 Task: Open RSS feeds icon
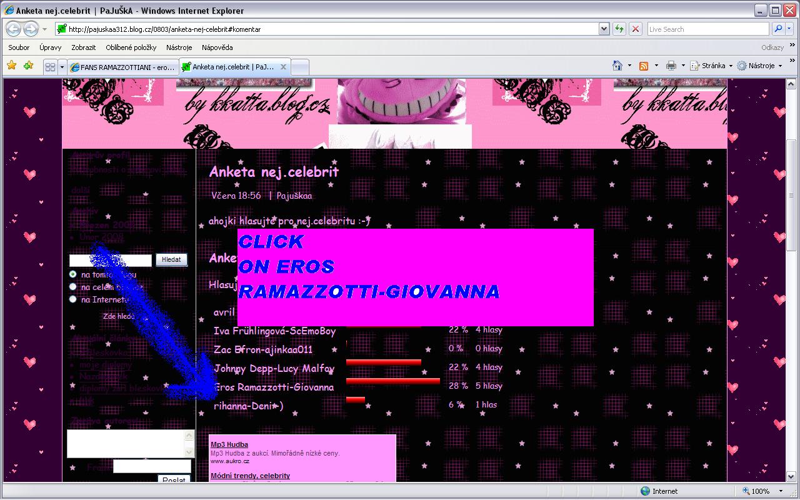(x=644, y=66)
